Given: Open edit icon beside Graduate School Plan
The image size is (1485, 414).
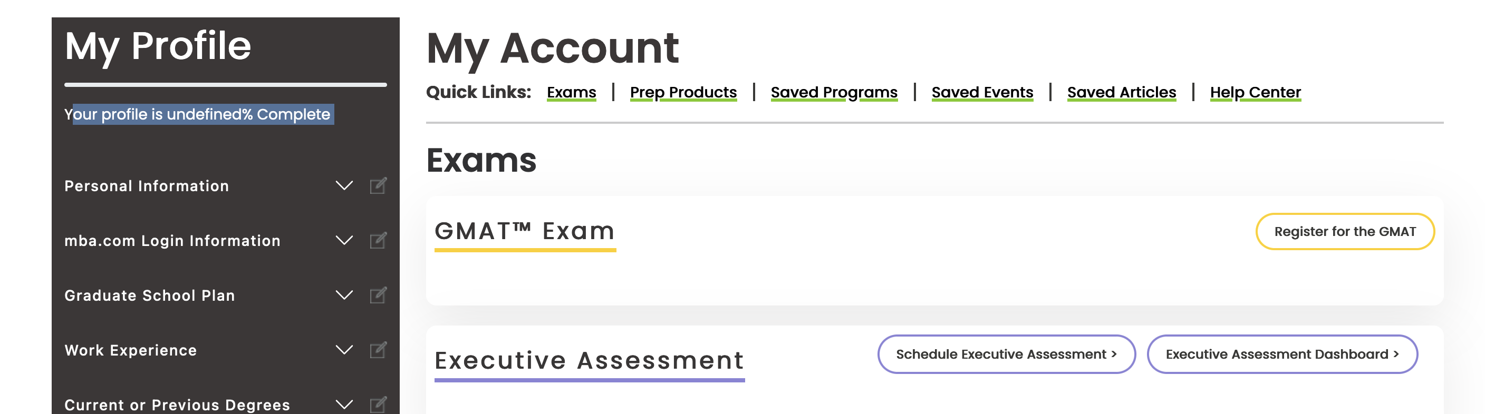Looking at the screenshot, I should (378, 295).
